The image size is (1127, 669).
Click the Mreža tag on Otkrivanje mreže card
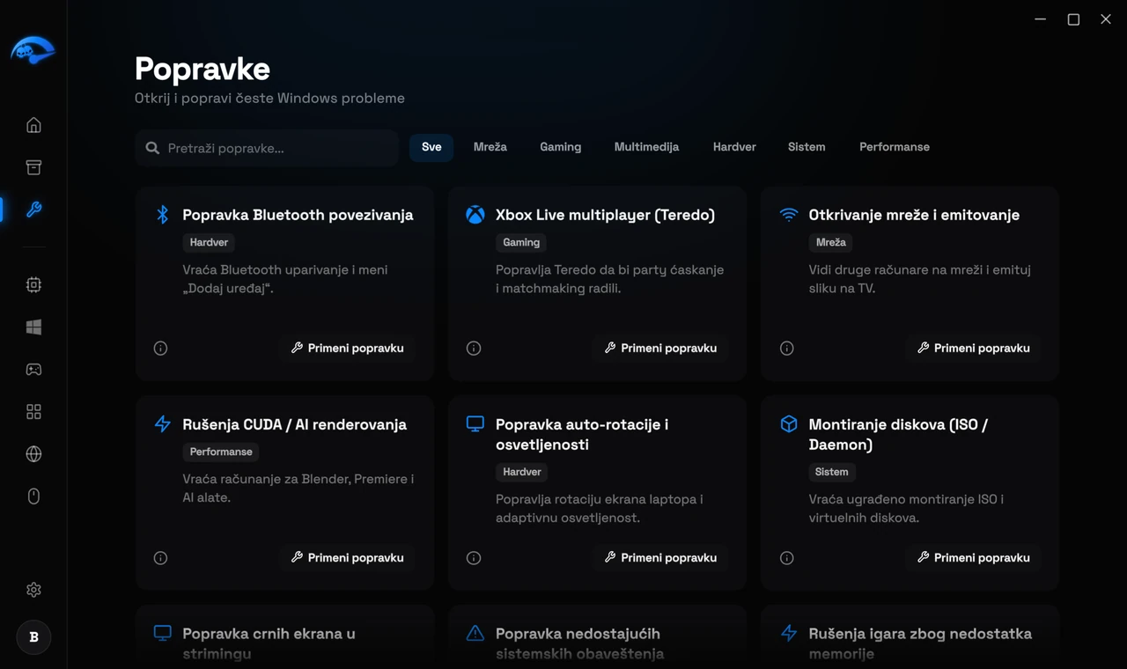click(830, 242)
